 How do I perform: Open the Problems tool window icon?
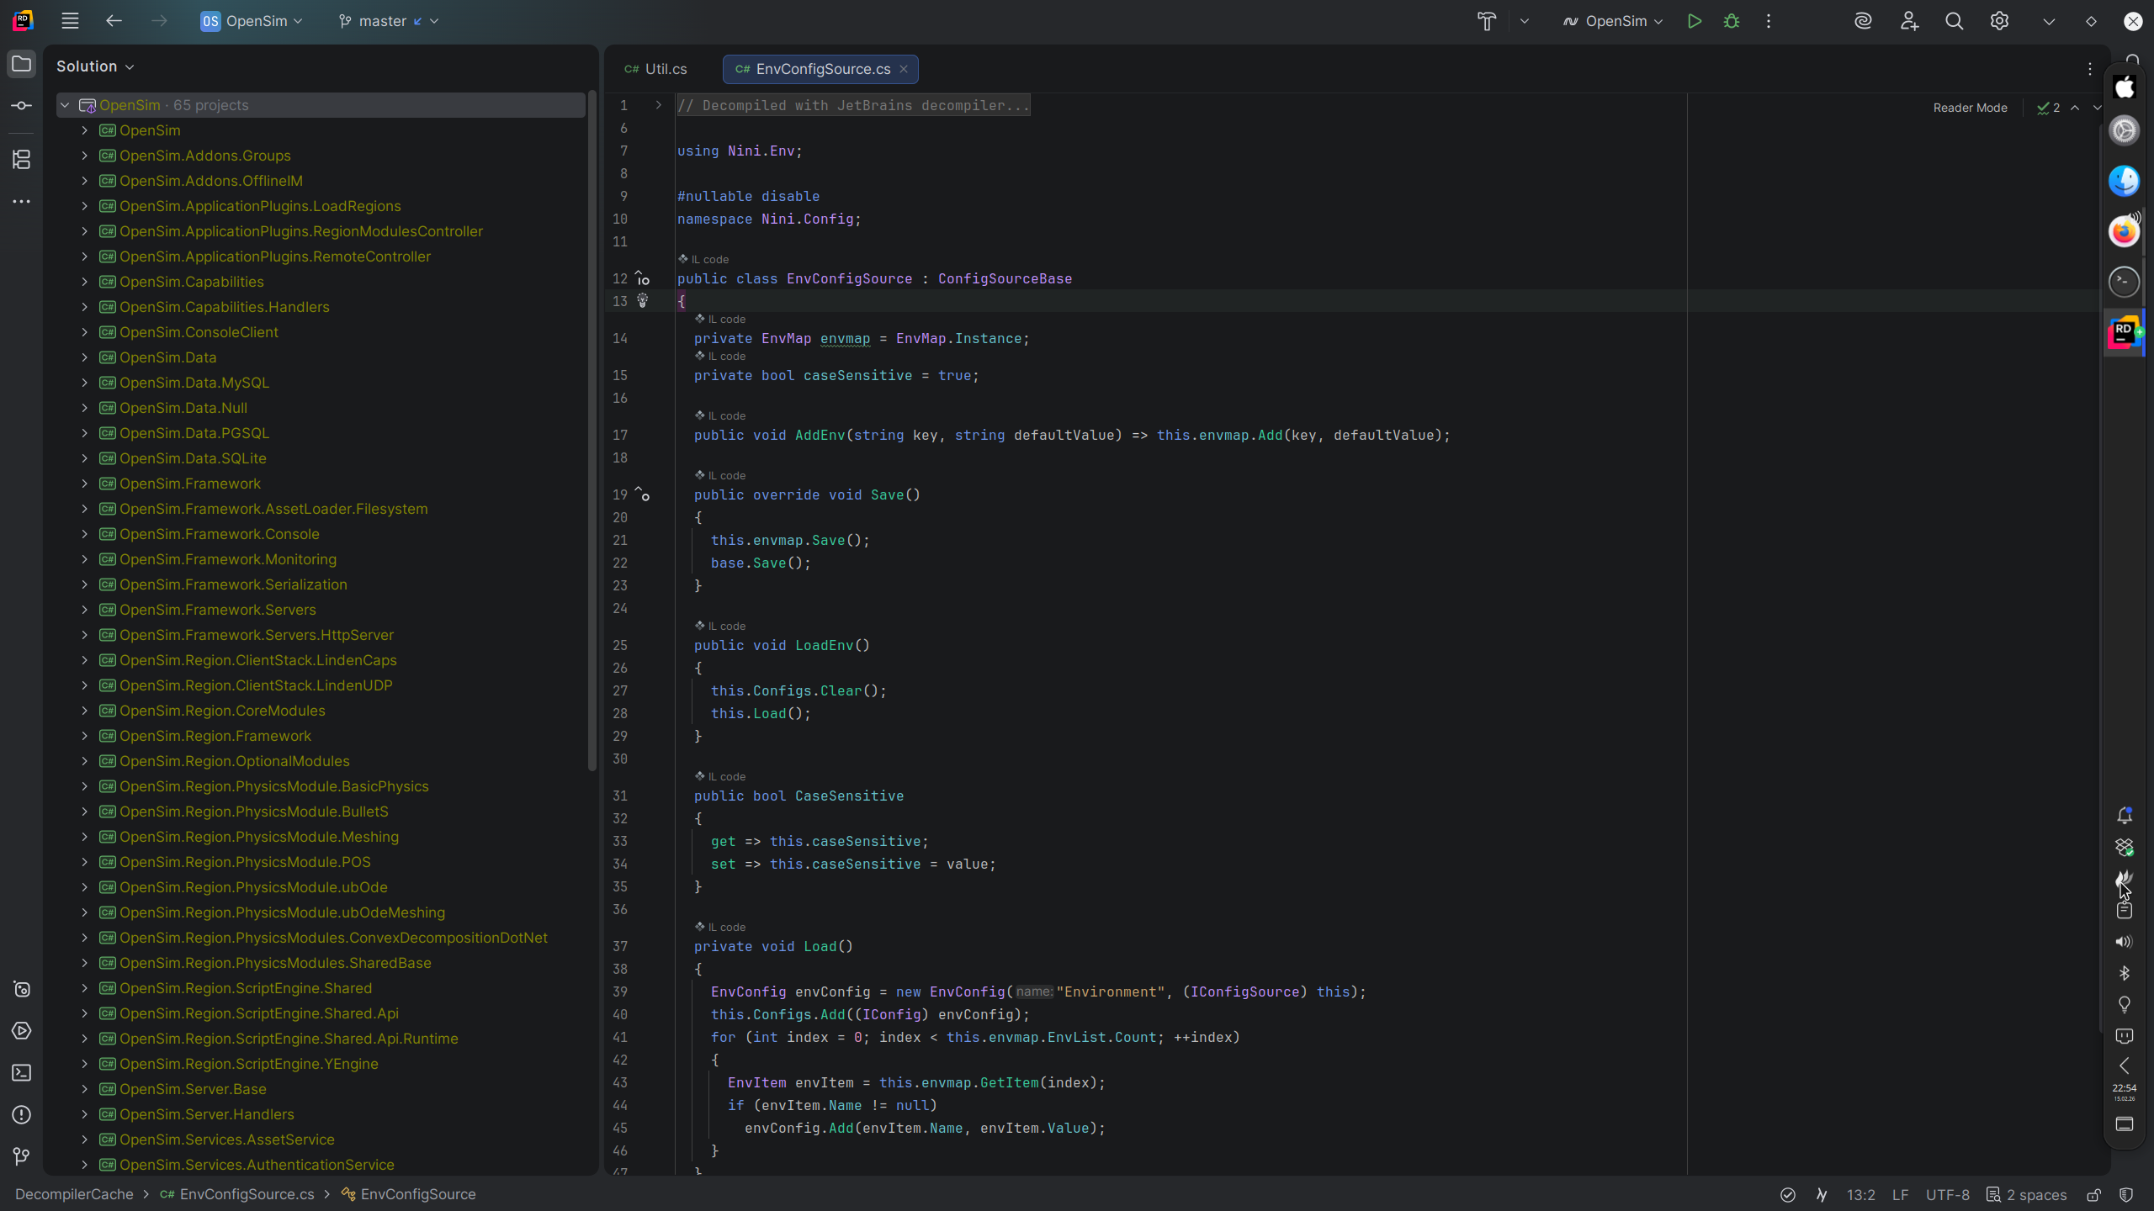(22, 1115)
